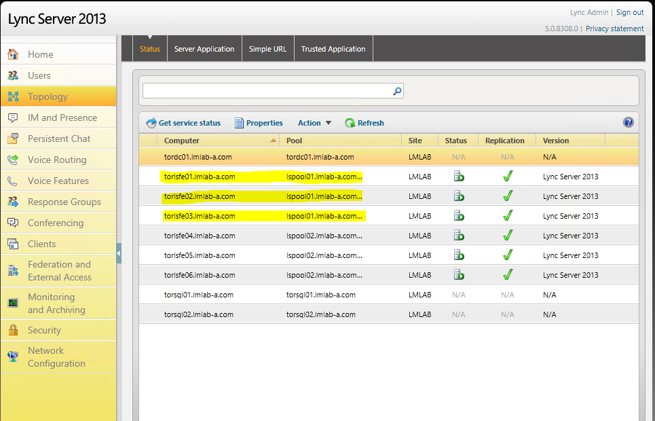Click the Replication checkmark for torlsfe01

point(507,176)
